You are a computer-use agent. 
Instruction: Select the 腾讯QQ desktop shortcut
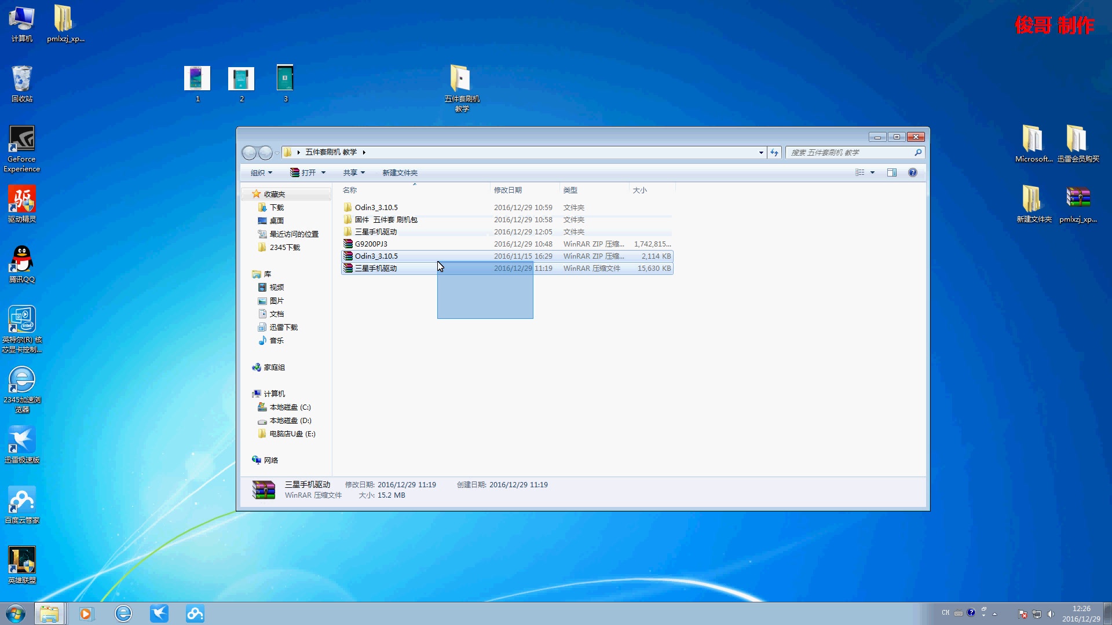(x=22, y=264)
